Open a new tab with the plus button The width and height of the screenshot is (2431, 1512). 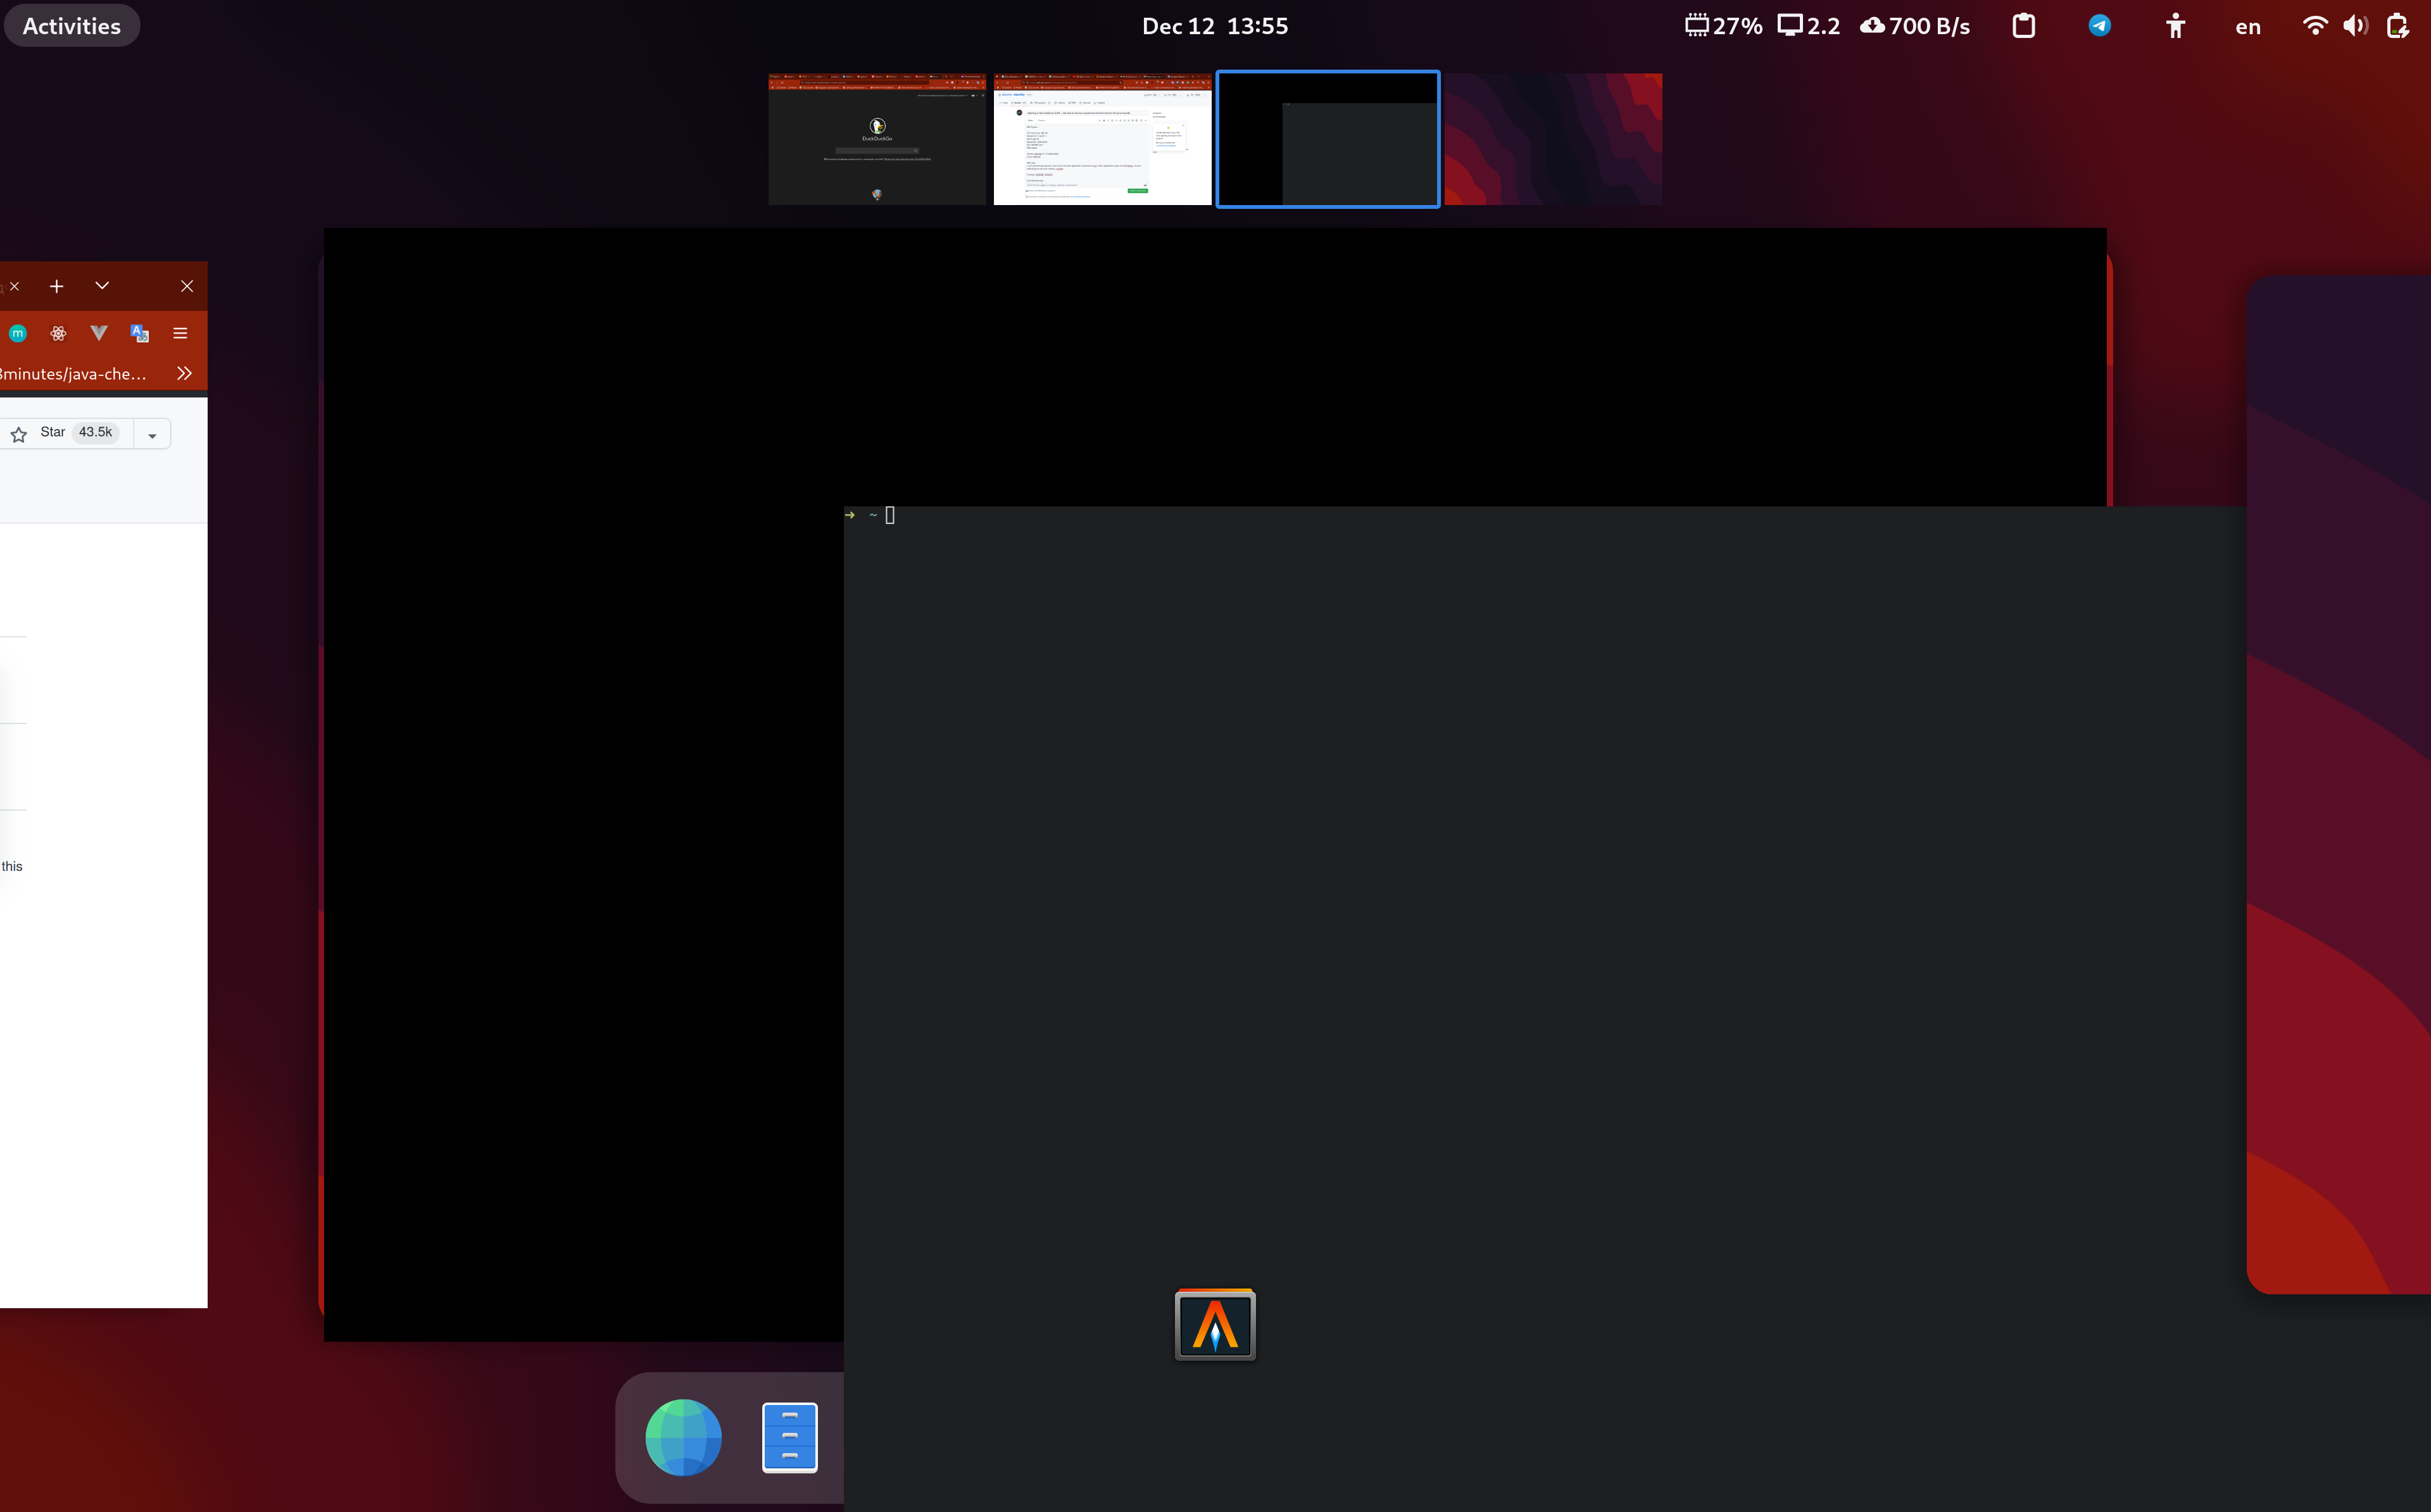tap(57, 285)
